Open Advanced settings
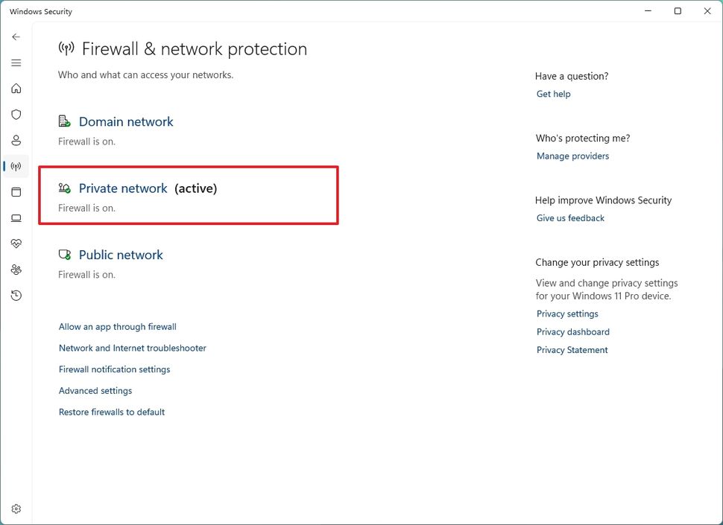The width and height of the screenshot is (723, 525). point(95,390)
